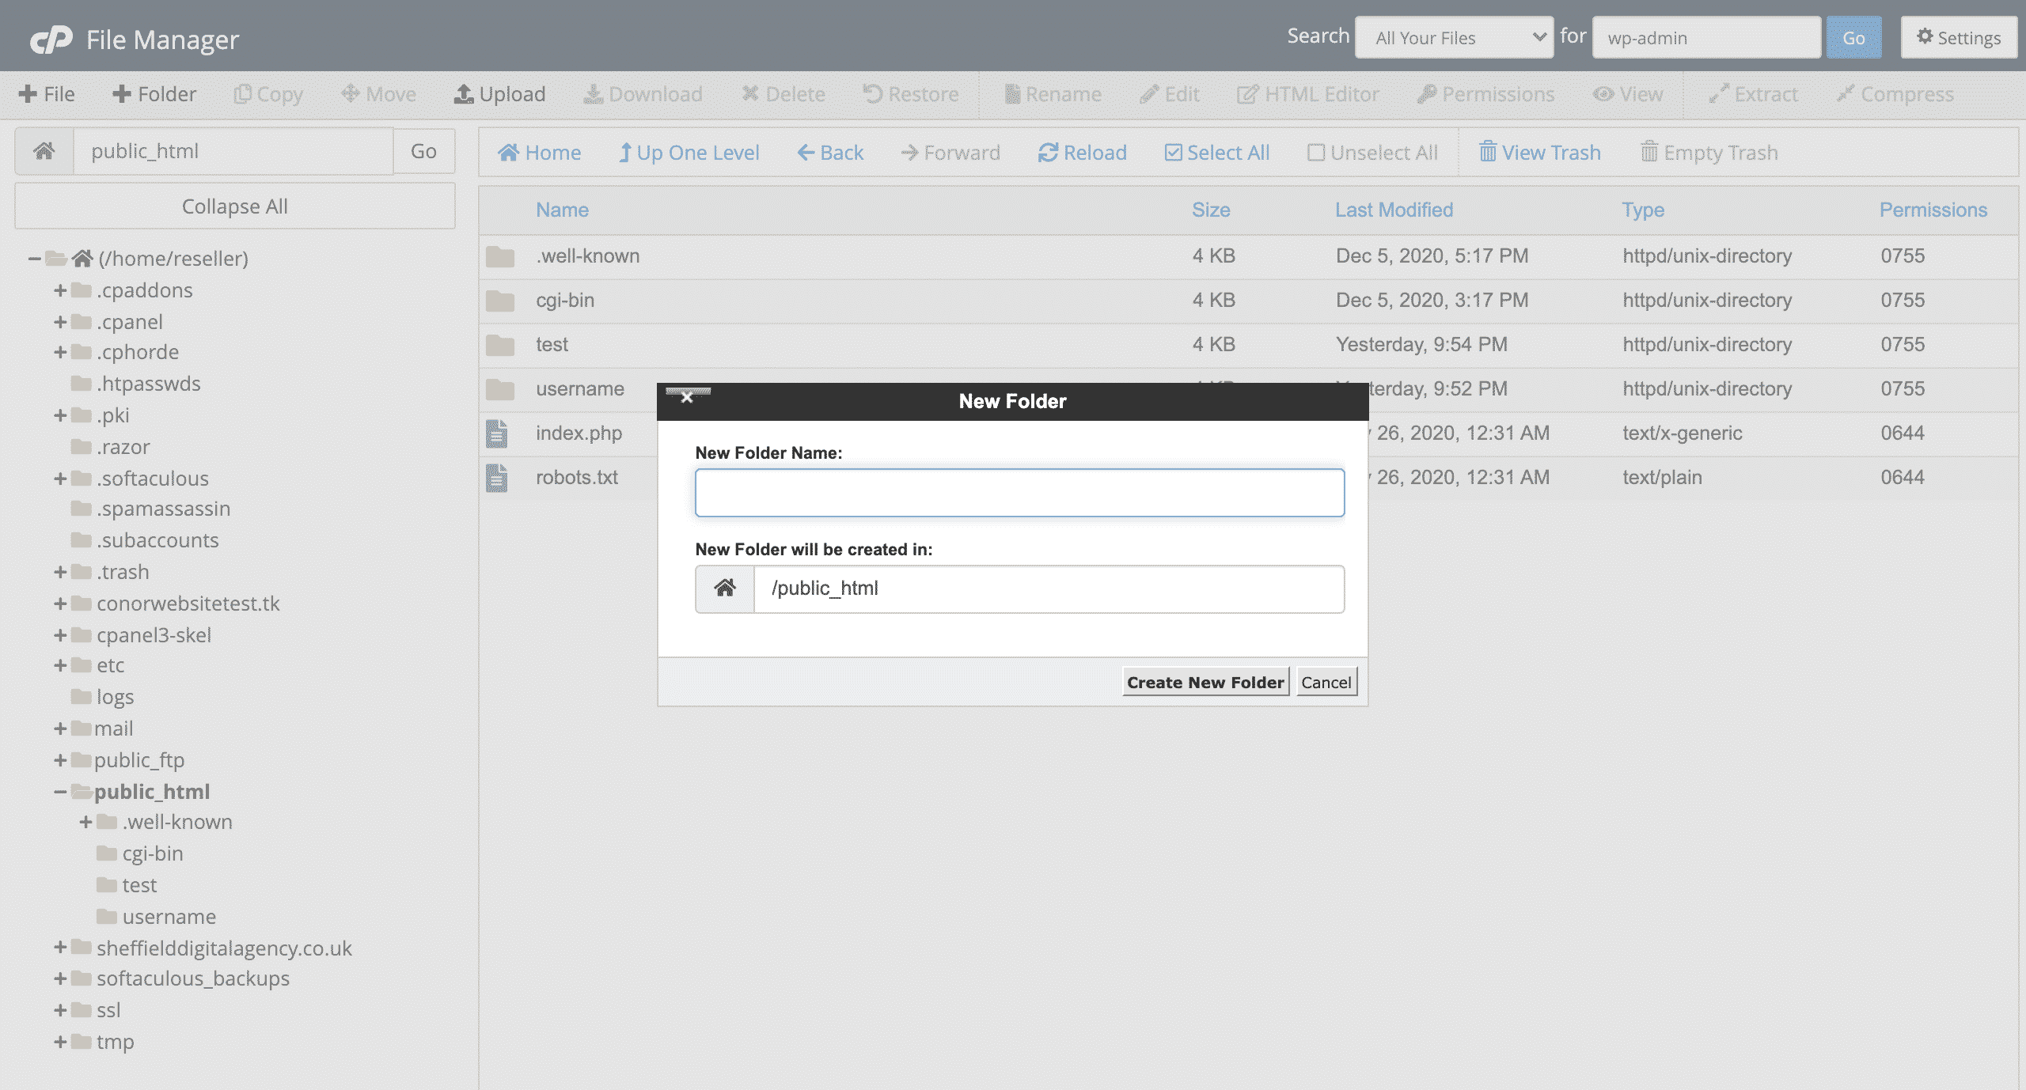This screenshot has height=1090, width=2026.
Task: Click the home icon in the New Folder dialog
Action: [725, 588]
